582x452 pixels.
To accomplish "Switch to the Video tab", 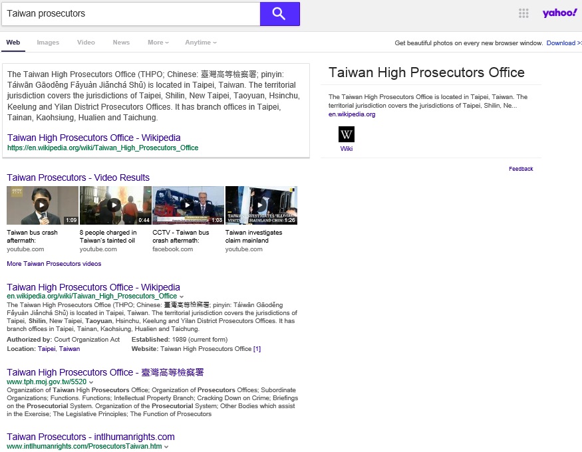I will point(86,43).
